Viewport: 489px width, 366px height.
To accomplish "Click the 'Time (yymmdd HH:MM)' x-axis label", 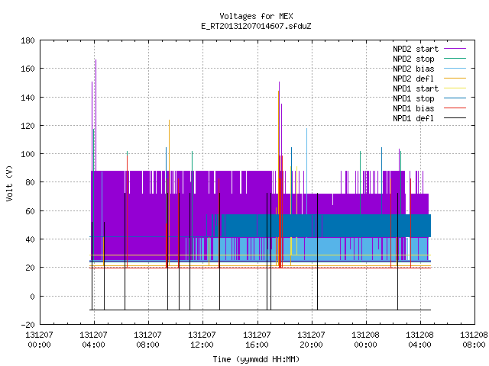I will (256, 359).
